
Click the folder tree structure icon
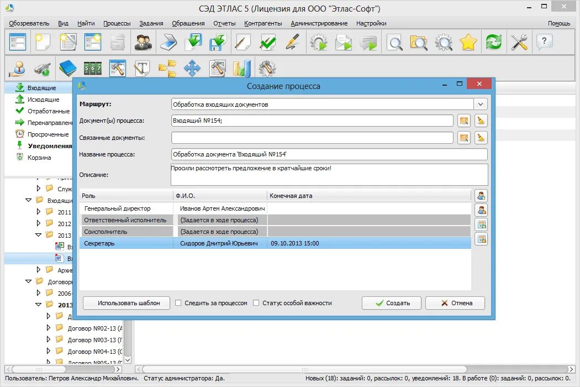point(167,68)
